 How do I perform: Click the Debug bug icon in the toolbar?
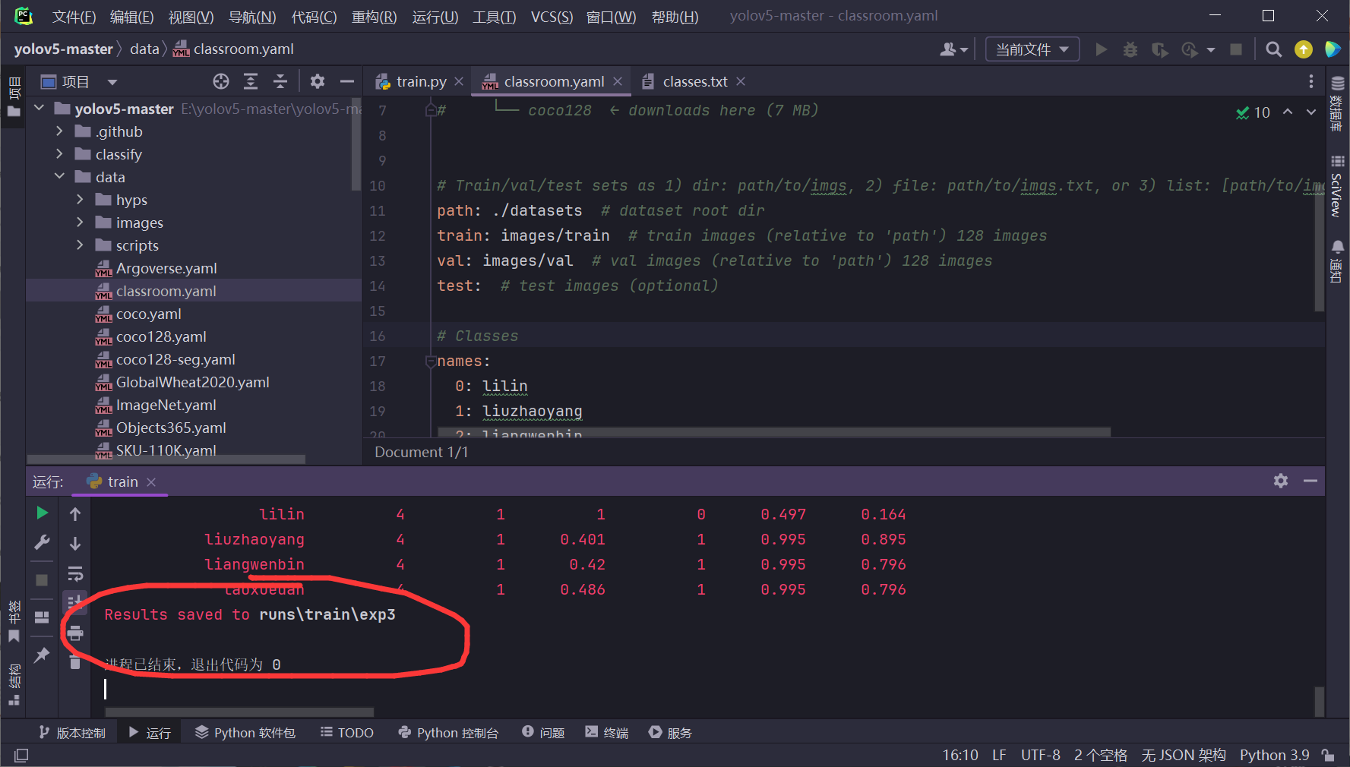tap(1130, 49)
